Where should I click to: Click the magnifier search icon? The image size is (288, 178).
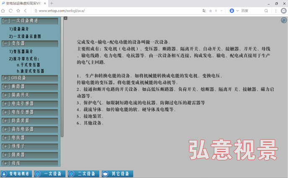click(266, 11)
